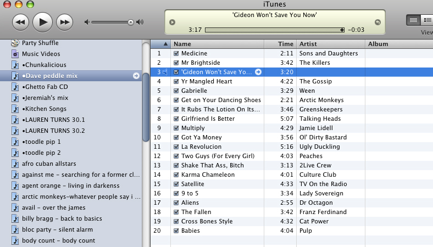Click the arrow icon right of display
This screenshot has width=433, height=247.
(x=378, y=22)
